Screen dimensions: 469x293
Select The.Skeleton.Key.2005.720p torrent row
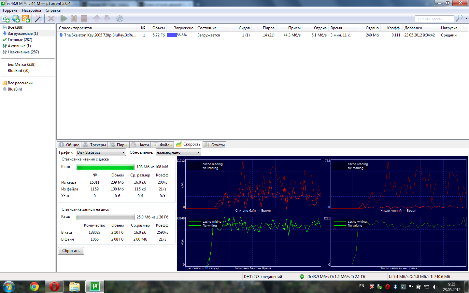[x=263, y=35]
